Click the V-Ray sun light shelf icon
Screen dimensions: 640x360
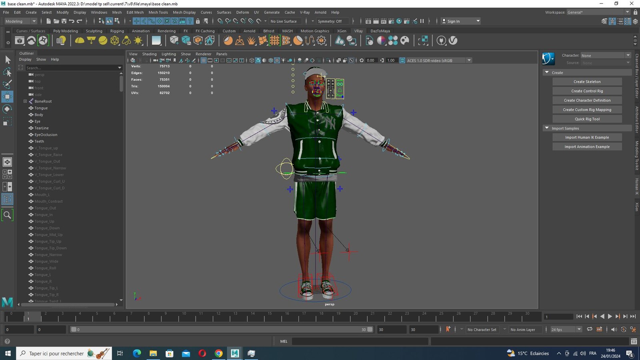pos(138,40)
